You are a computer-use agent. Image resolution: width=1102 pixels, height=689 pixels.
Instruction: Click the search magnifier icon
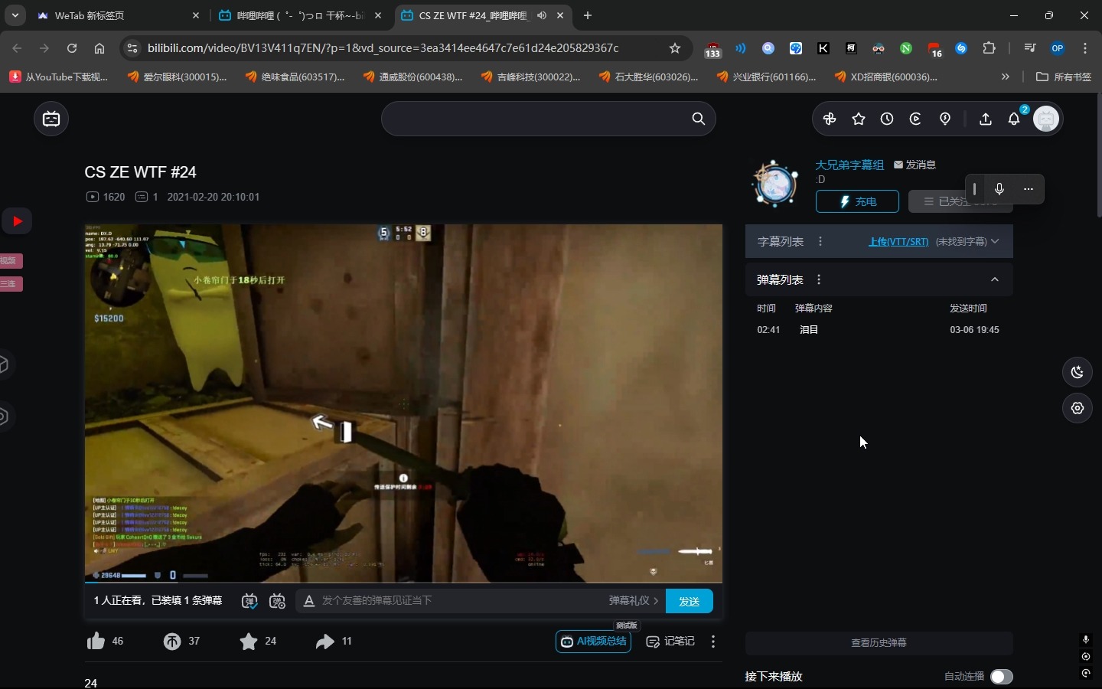[698, 119]
